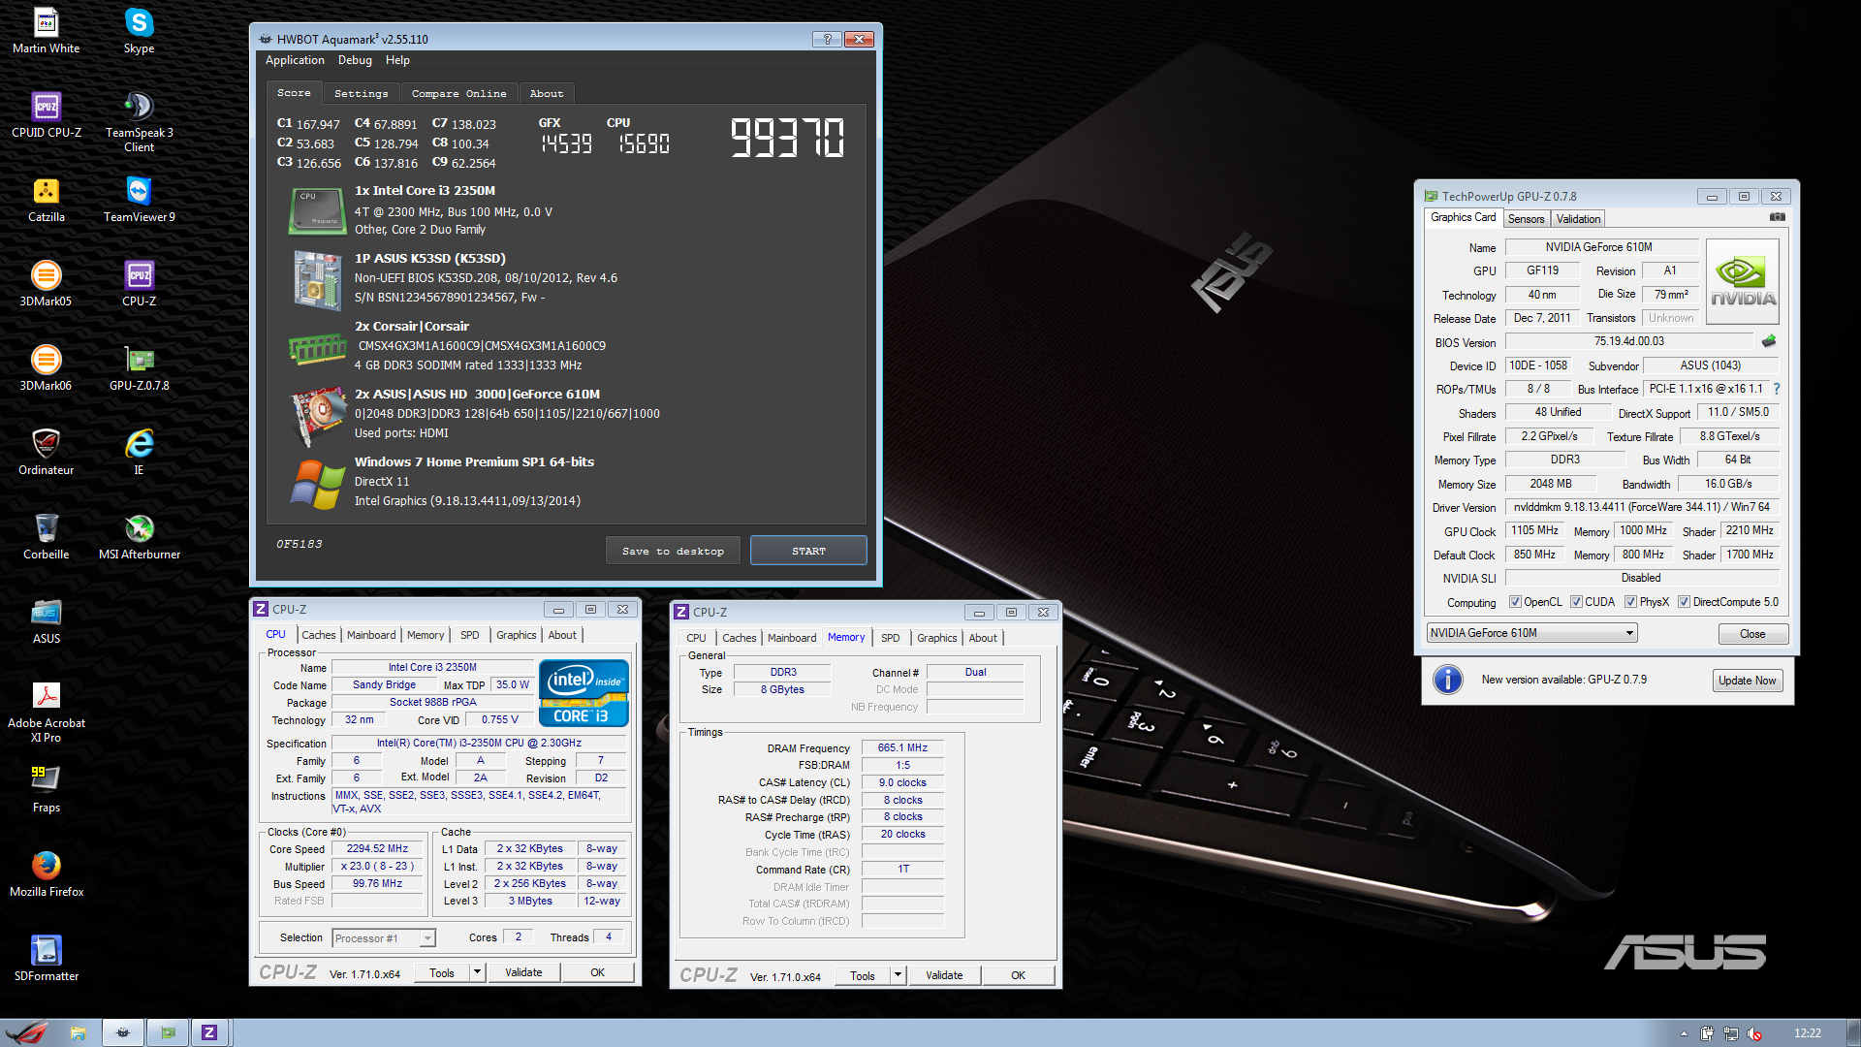The height and width of the screenshot is (1047, 1861).
Task: Open the file explorer taskbar icon
Action: pyautogui.click(x=79, y=1032)
